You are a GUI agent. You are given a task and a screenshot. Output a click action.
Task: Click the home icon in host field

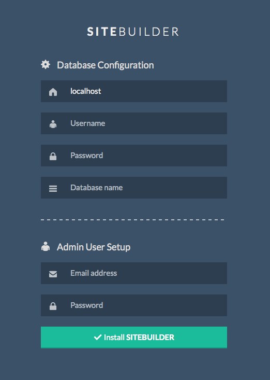[x=53, y=92]
